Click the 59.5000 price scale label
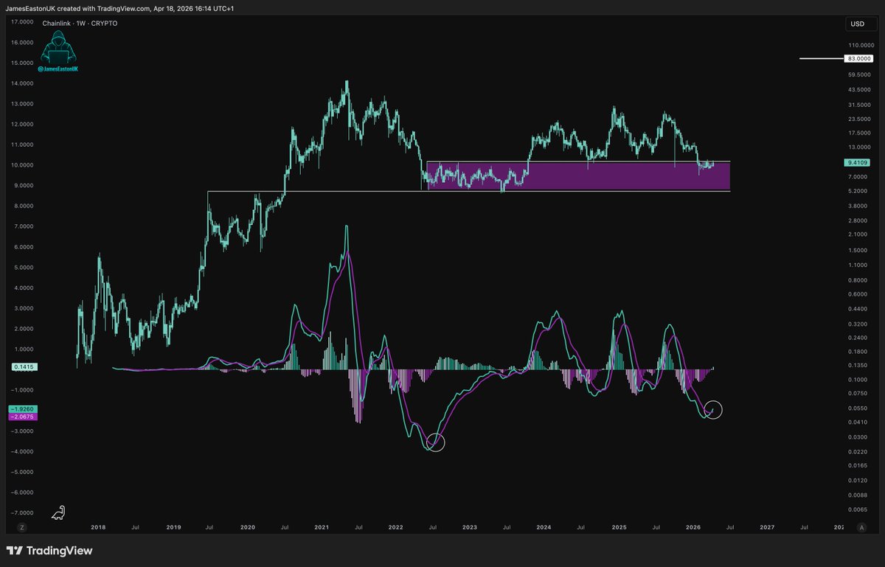The width and height of the screenshot is (885, 567). 858,74
